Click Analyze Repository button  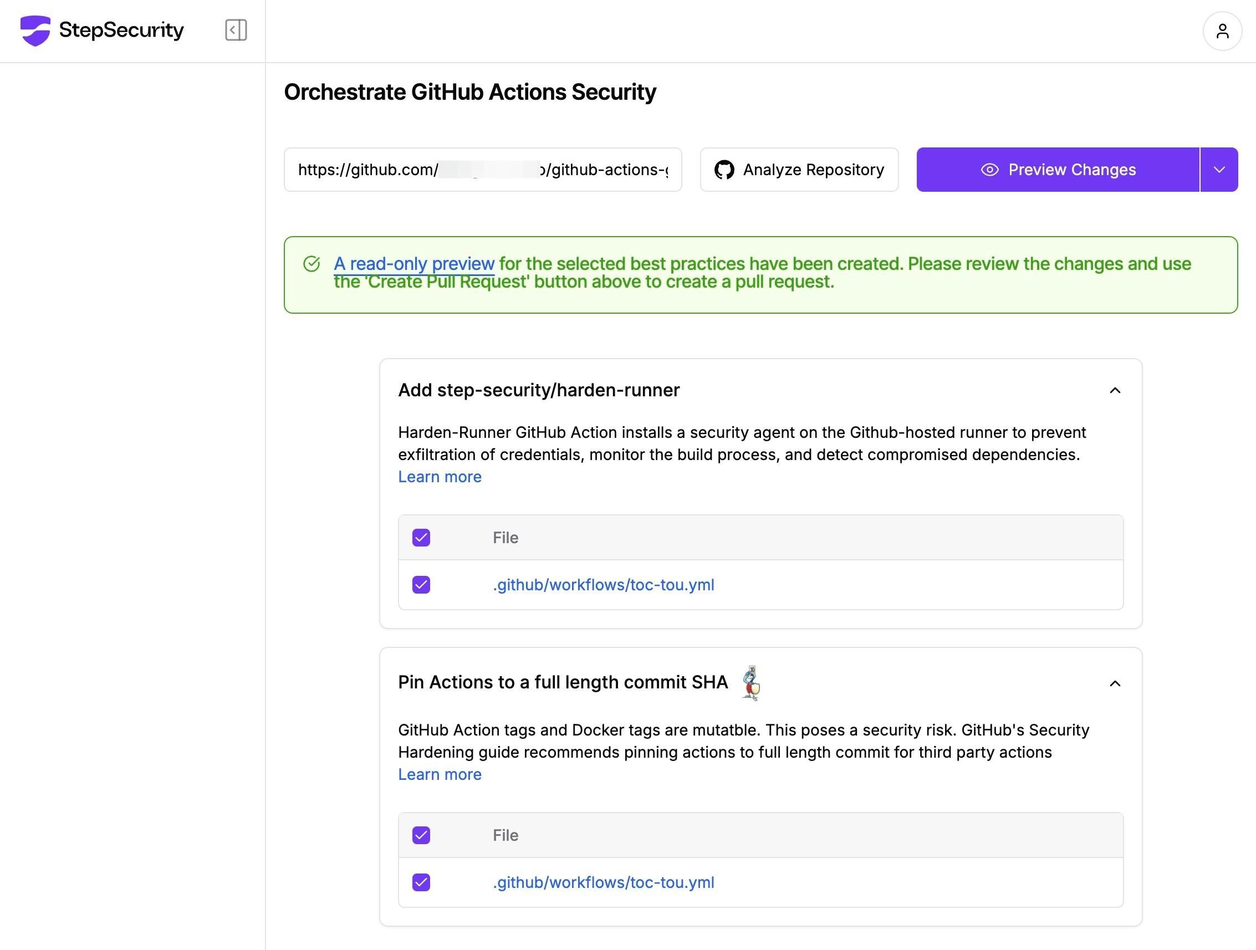click(x=799, y=170)
